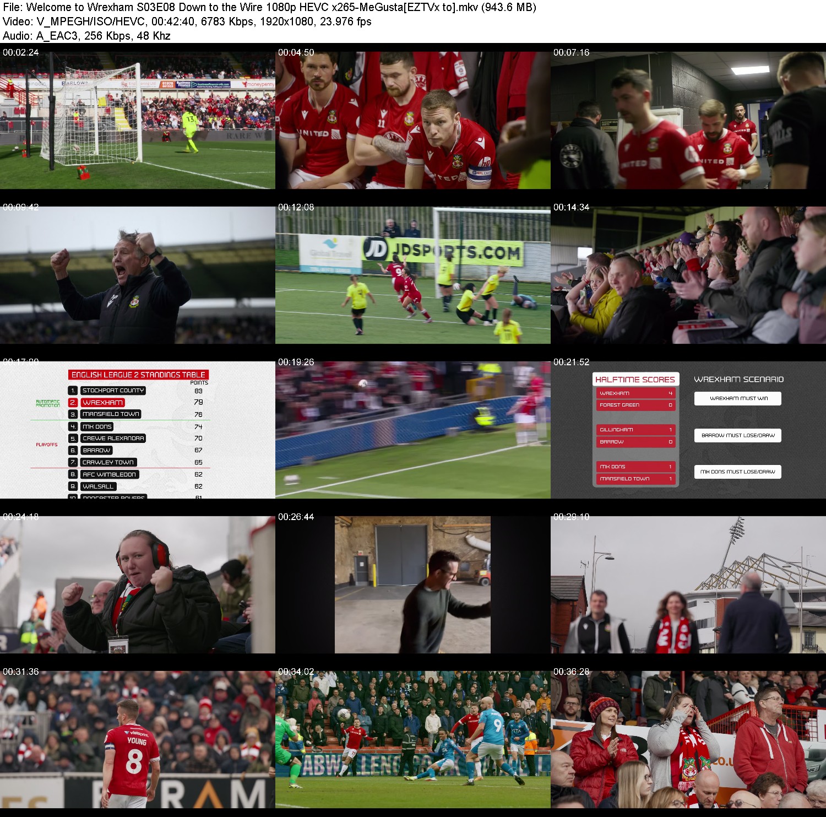Screen dimensions: 826x817
Task: Click the Young 8 jersey frame at 00:31:36
Action: click(x=138, y=739)
